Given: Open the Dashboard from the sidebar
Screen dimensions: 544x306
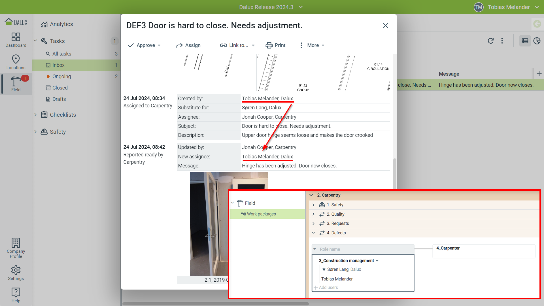Looking at the screenshot, I should pos(16,40).
